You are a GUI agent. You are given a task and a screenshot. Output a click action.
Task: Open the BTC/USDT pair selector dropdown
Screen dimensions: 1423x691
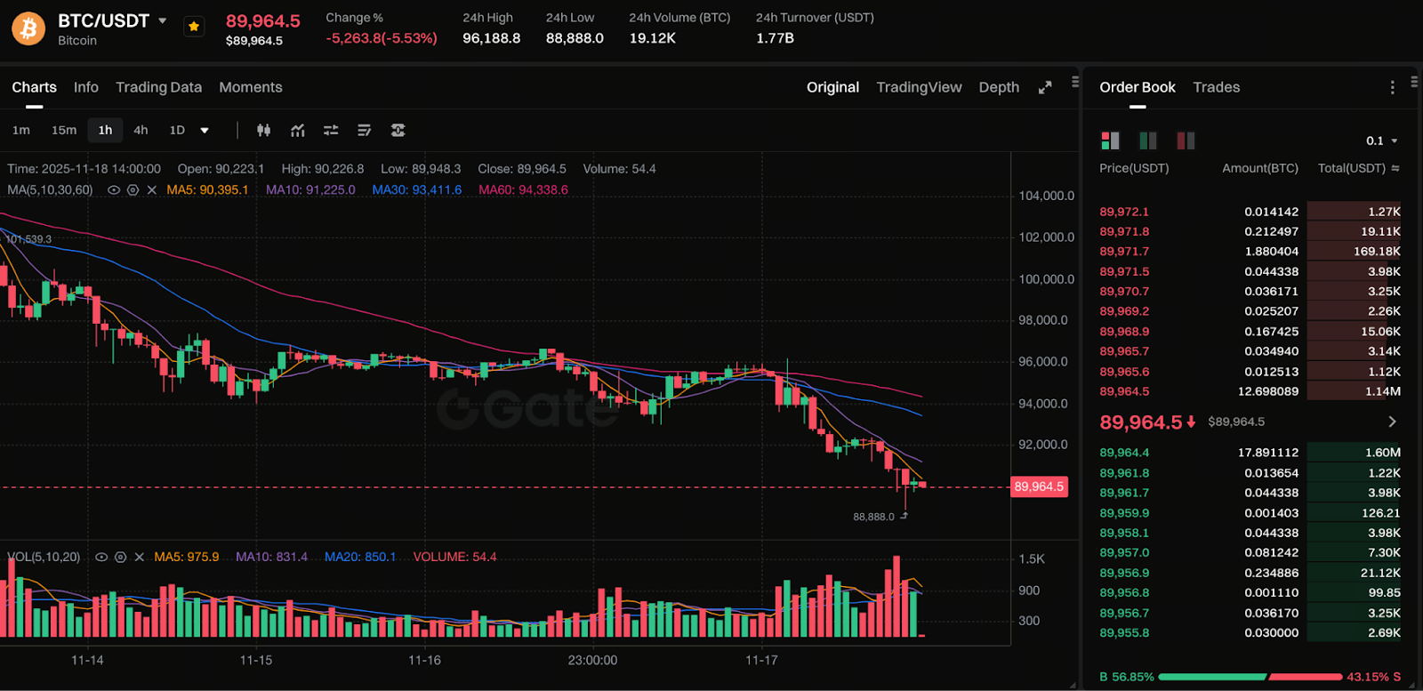pyautogui.click(x=163, y=20)
